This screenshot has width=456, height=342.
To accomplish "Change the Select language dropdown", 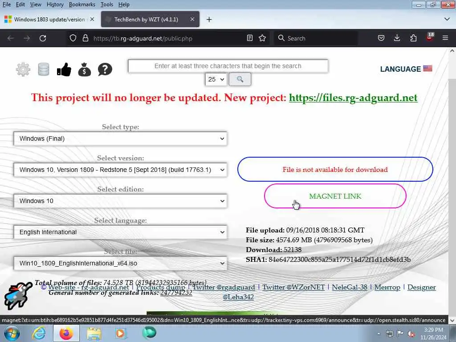I will click(120, 232).
